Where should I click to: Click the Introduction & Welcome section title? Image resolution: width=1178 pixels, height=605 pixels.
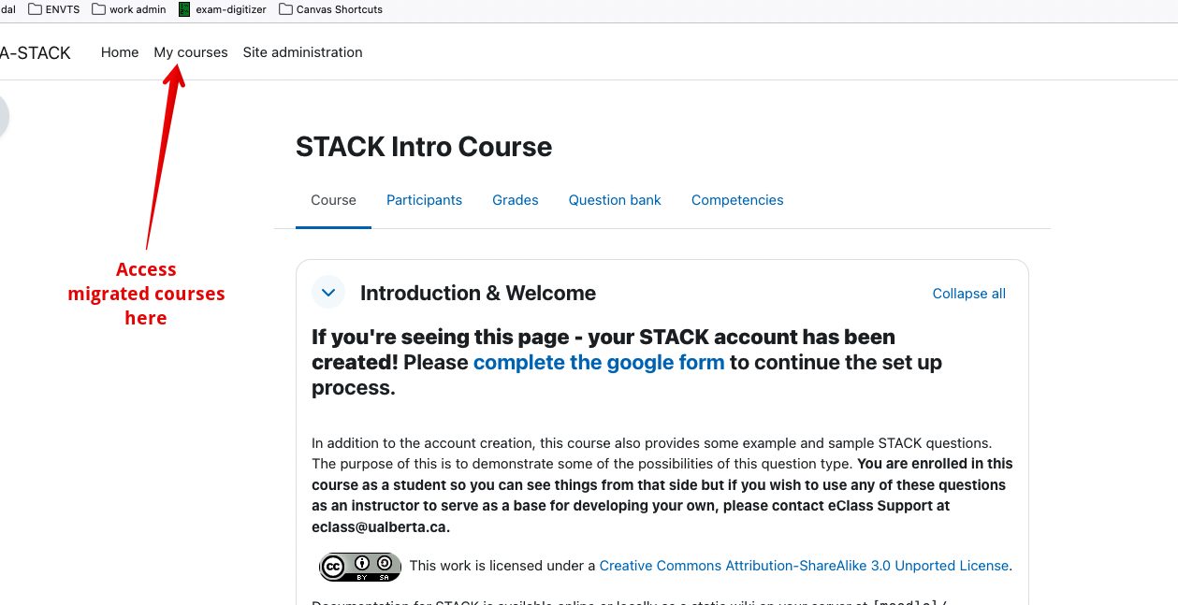pyautogui.click(x=477, y=294)
